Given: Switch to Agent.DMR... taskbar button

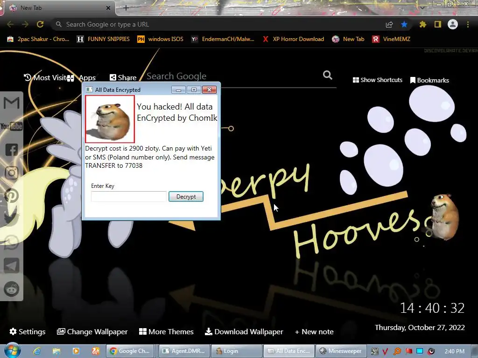Looking at the screenshot, I should click(x=185, y=351).
